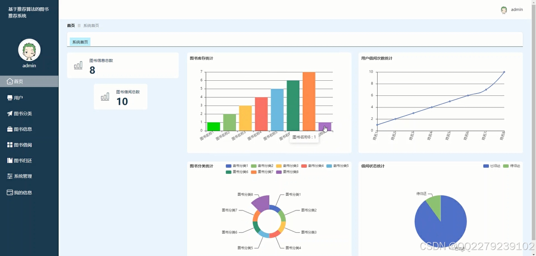
Task: Click the user icon next to 用户
Action: (10, 97)
